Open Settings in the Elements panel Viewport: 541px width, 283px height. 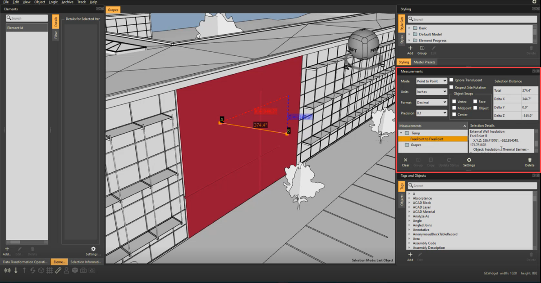tap(93, 251)
